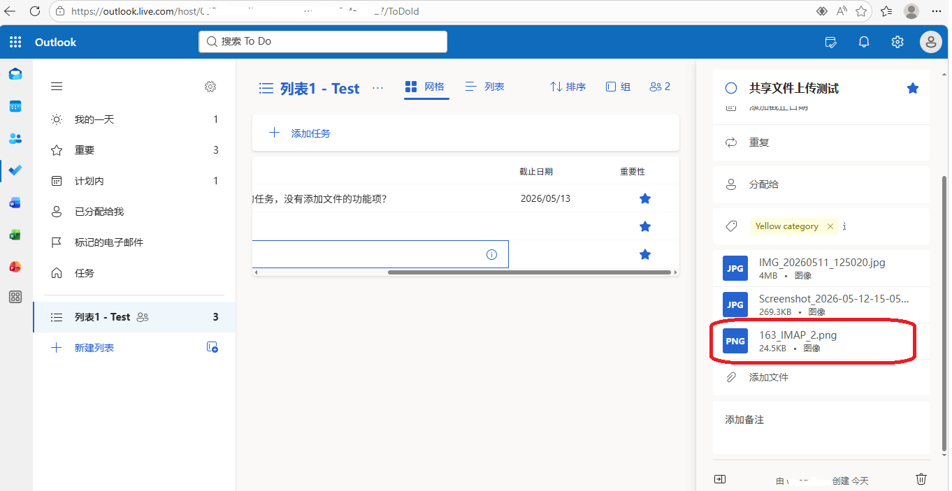Create a new group next to 新建列表
This screenshot has width=952, height=491.
(x=212, y=347)
